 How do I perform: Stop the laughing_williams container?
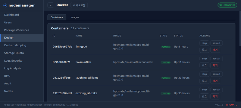[x=205, y=74]
